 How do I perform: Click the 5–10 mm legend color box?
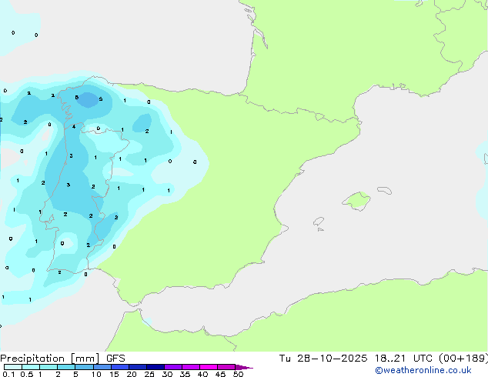coord(84,367)
